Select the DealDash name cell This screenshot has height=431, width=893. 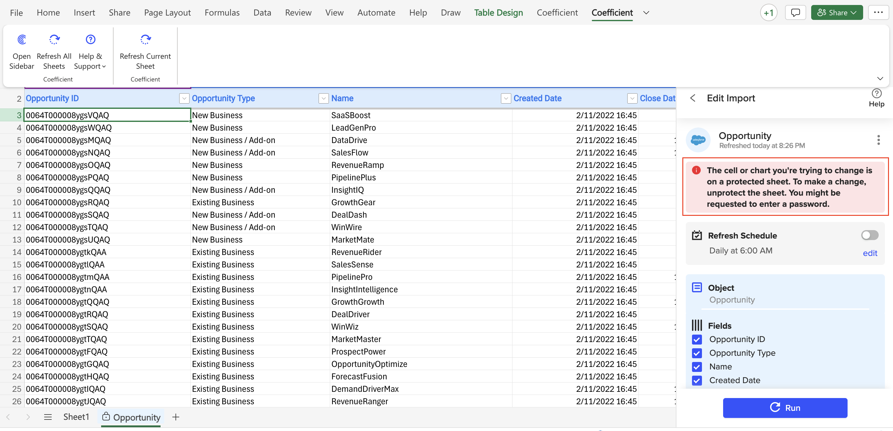tap(421, 215)
